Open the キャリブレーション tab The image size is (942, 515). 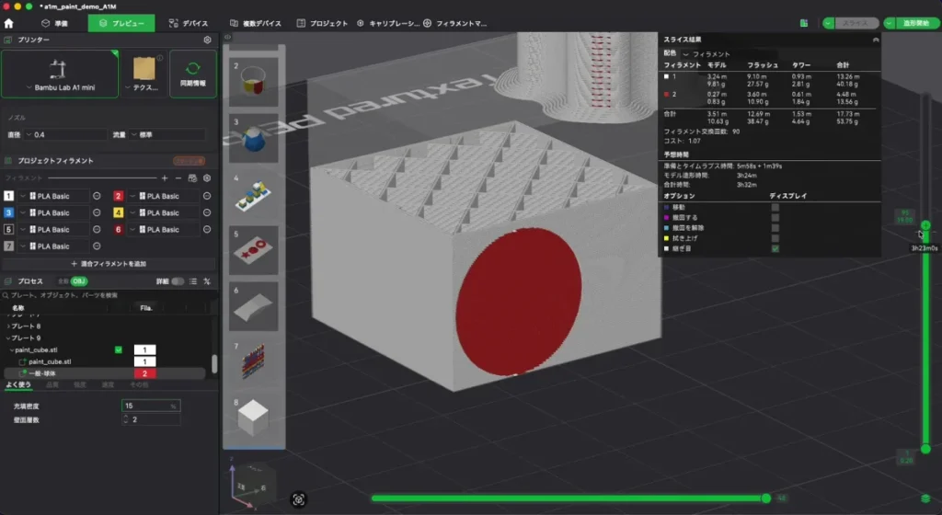pos(388,23)
